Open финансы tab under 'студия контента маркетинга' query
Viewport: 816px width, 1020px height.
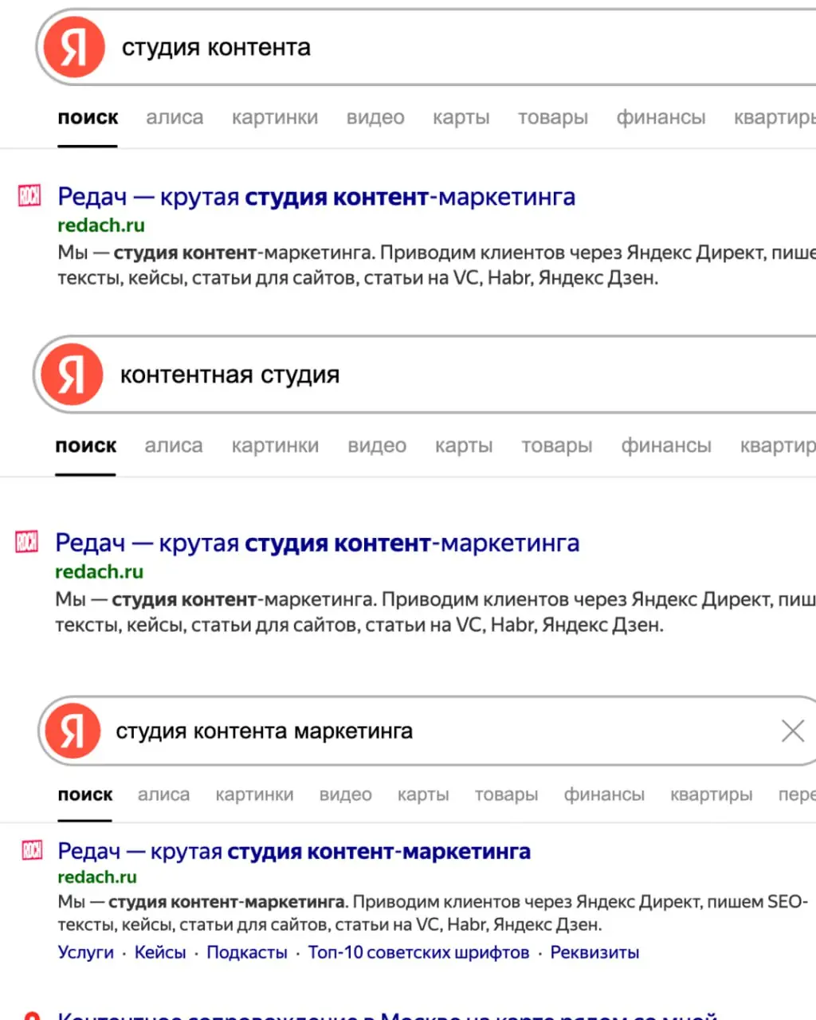(x=604, y=794)
